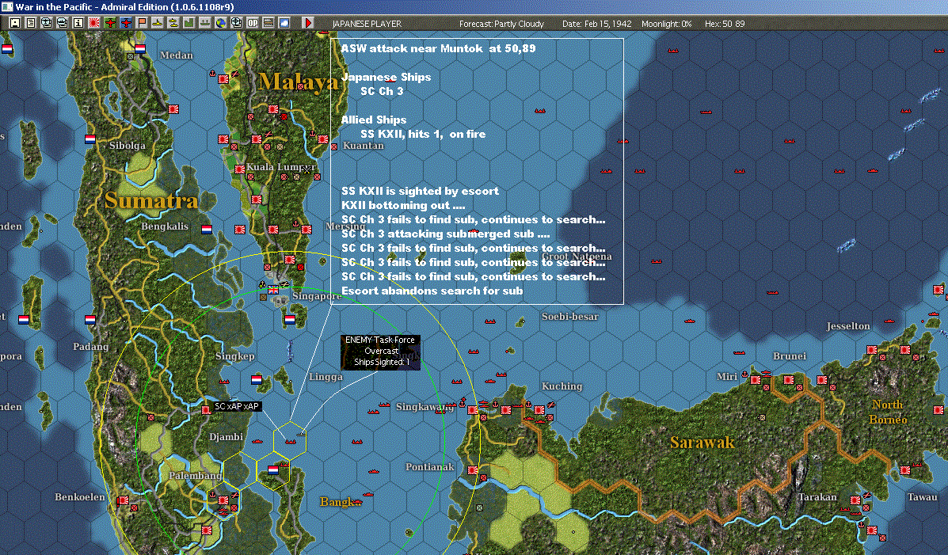This screenshot has height=555, width=948.
Task: Select the Dutch flag base at Medan
Action: click(140, 49)
